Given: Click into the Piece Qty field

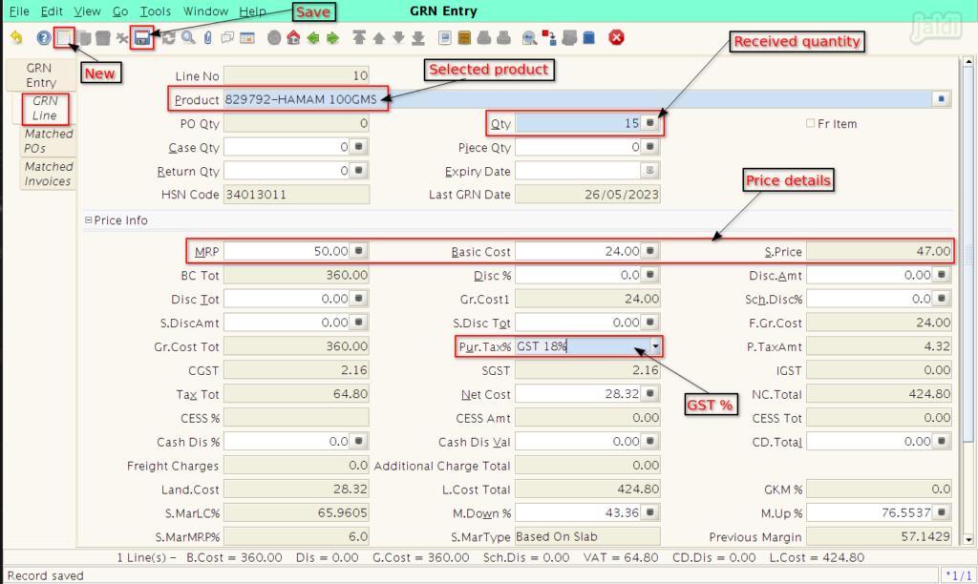Looking at the screenshot, I should [x=578, y=147].
